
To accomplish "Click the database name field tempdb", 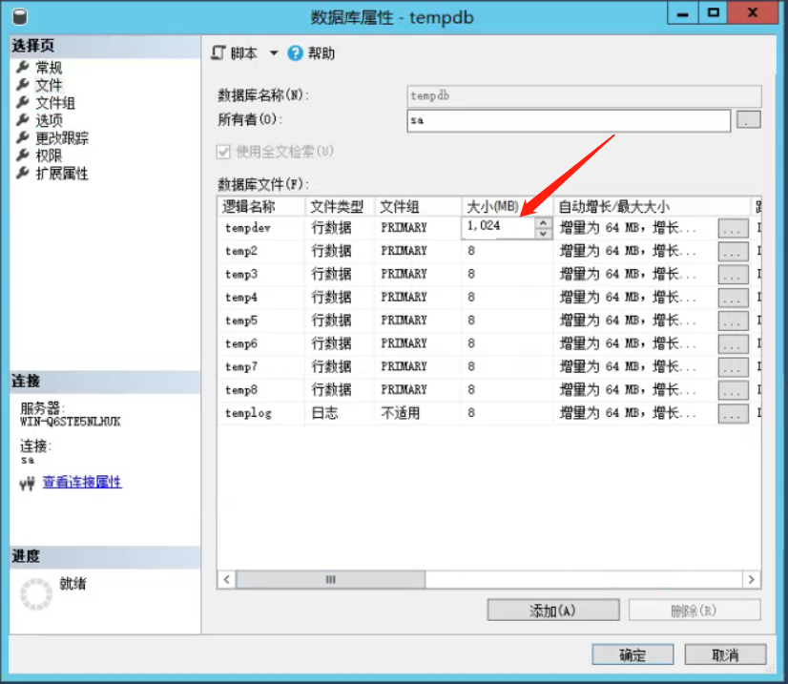I will tap(584, 96).
